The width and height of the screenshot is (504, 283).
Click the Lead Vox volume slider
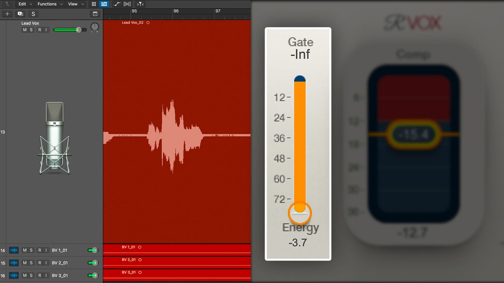pos(70,30)
